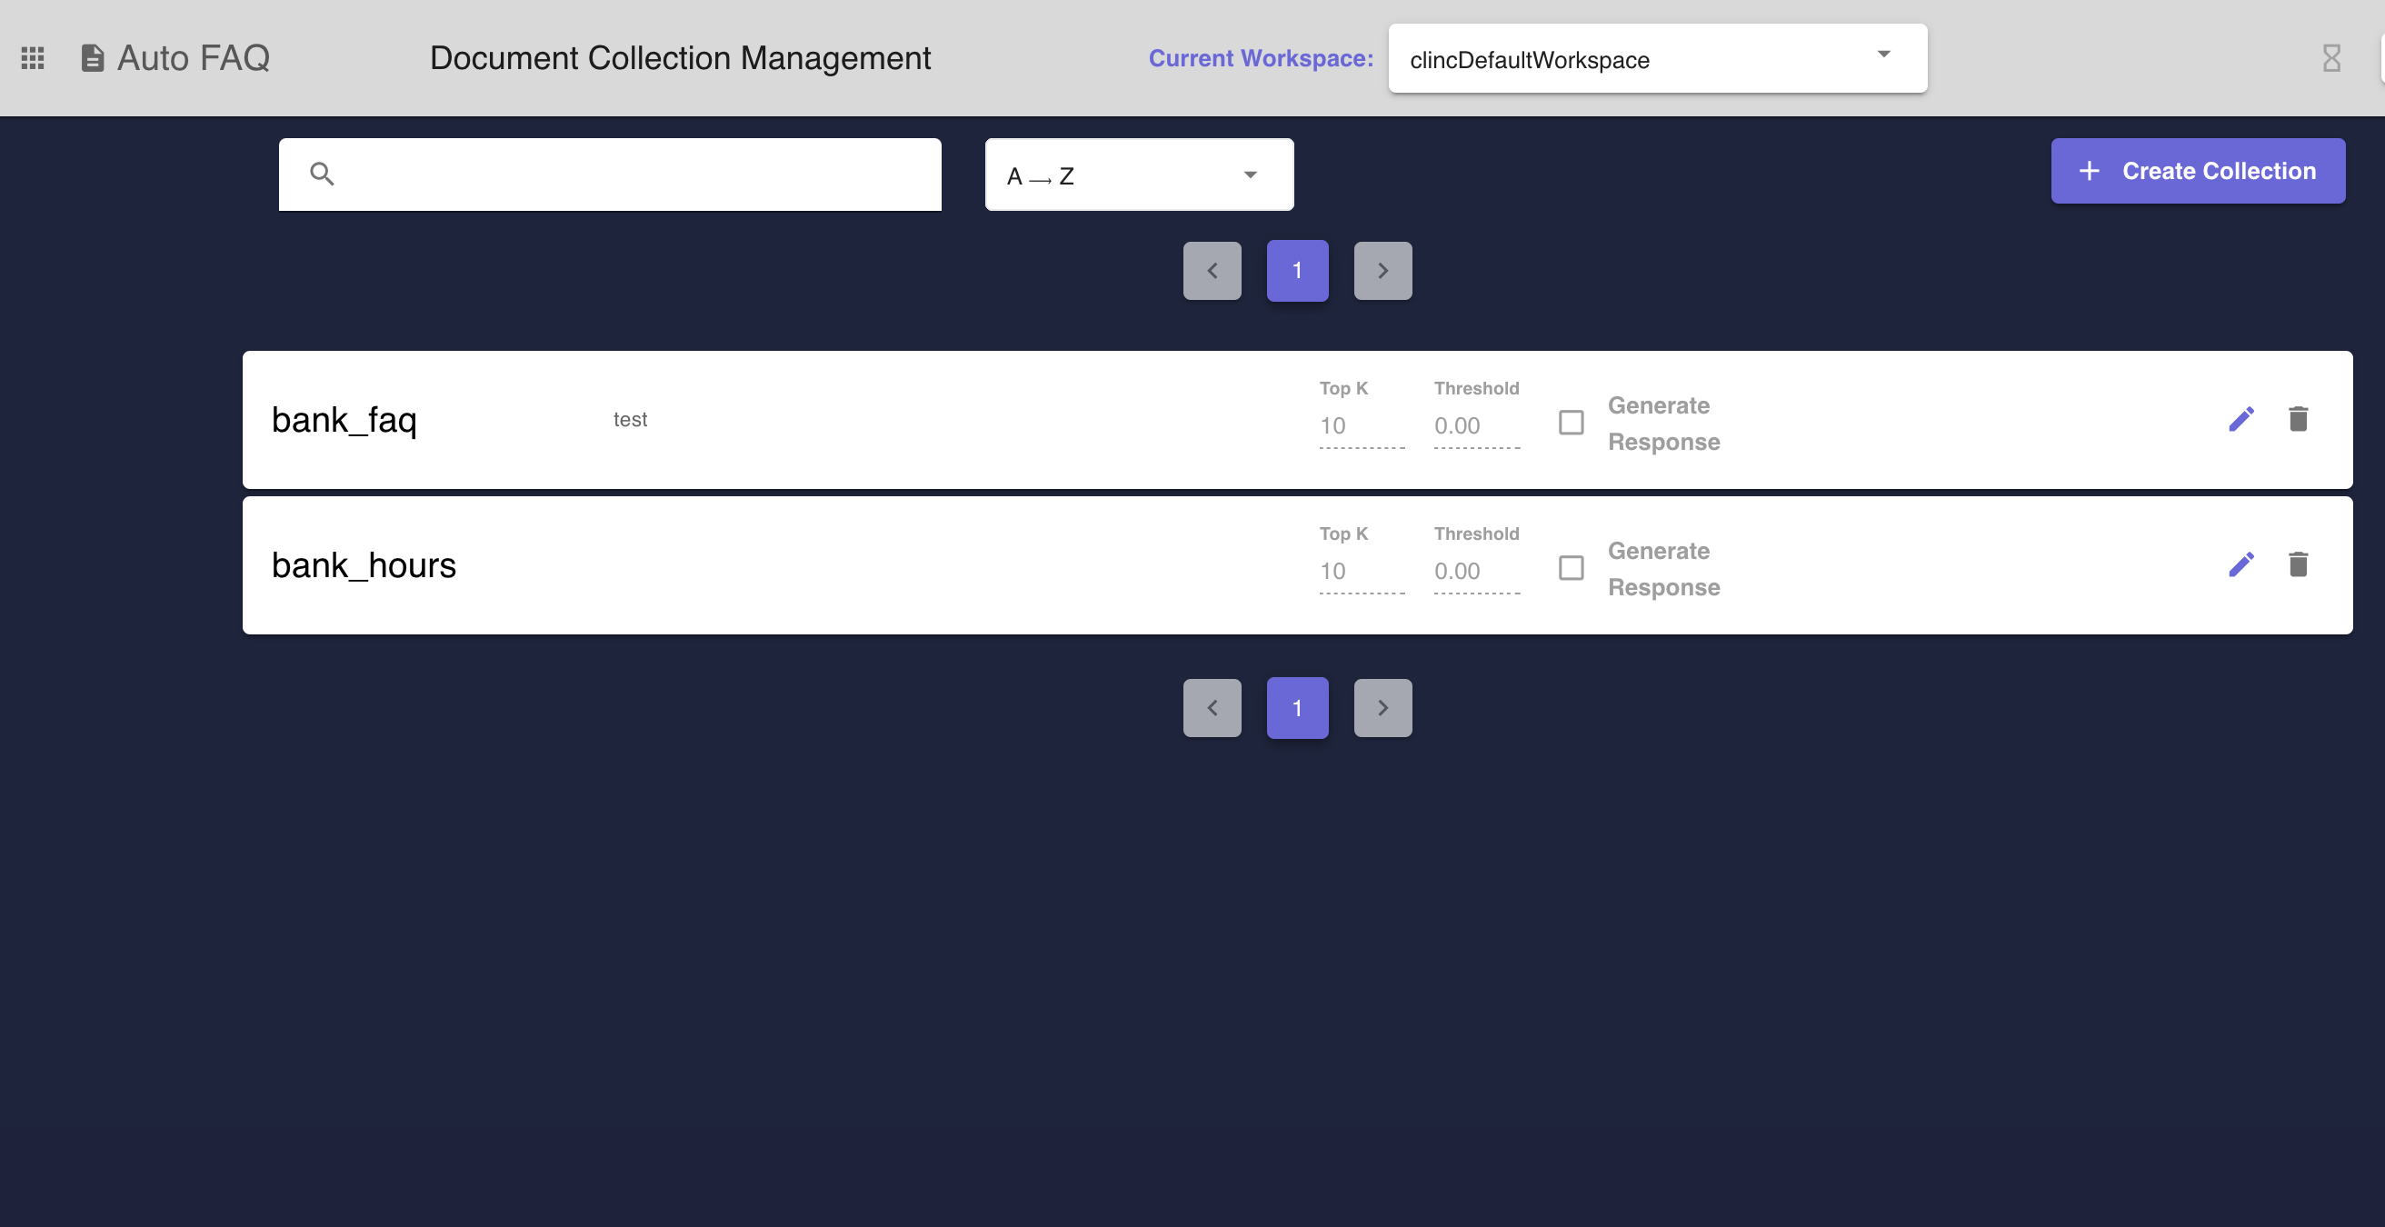Focus the collection search input field
The image size is (2385, 1227).
point(609,175)
